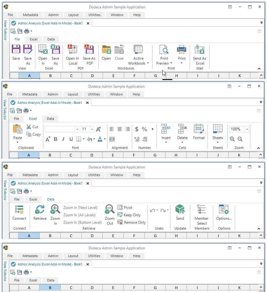This screenshot has width=267, height=292.
Task: Click the Font Color letter A
Action: 100,139
